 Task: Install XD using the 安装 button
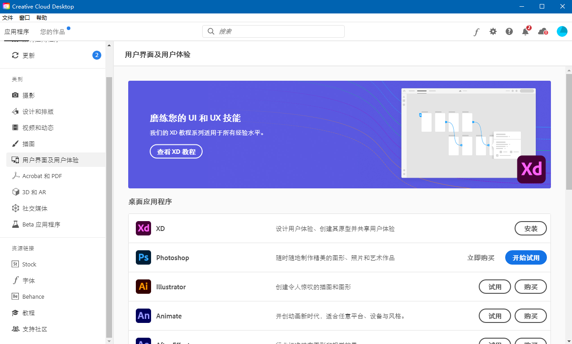(x=530, y=228)
